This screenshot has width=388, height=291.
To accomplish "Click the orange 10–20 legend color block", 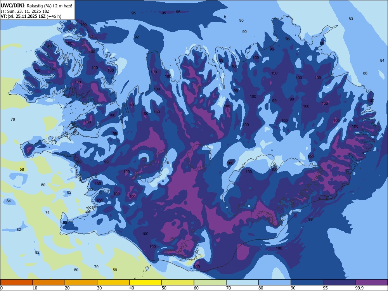I will pos(49,282).
